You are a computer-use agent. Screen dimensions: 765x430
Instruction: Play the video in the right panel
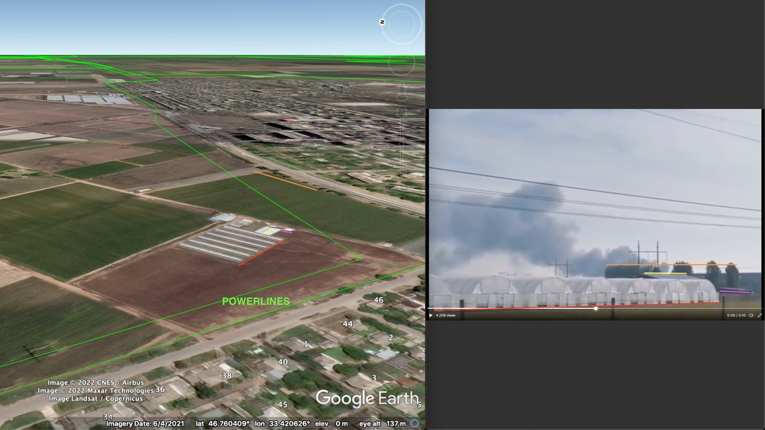point(431,315)
